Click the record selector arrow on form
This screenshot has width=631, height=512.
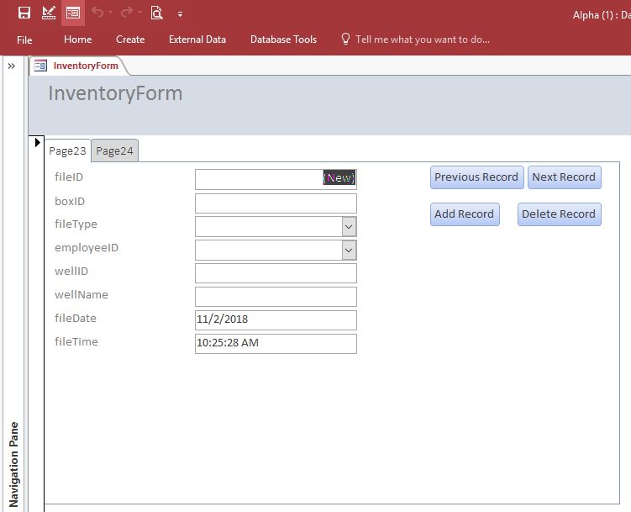(38, 143)
